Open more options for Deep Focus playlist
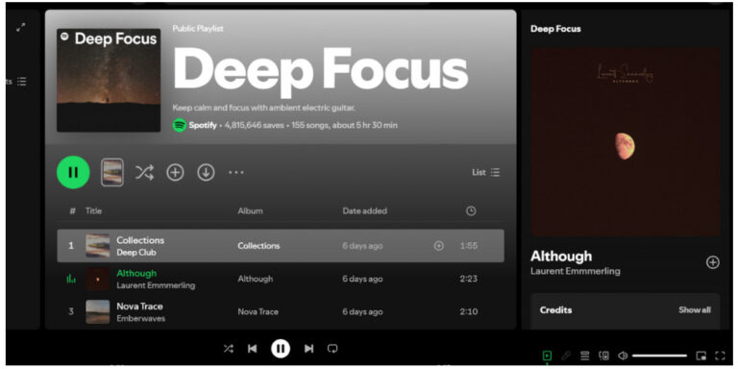Viewport: 738px width, 369px height. [x=236, y=173]
